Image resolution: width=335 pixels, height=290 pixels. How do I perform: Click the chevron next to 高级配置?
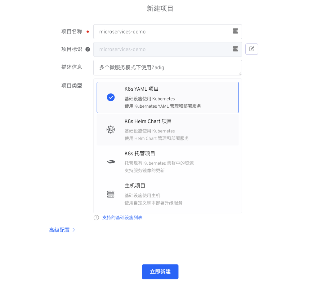[74, 230]
